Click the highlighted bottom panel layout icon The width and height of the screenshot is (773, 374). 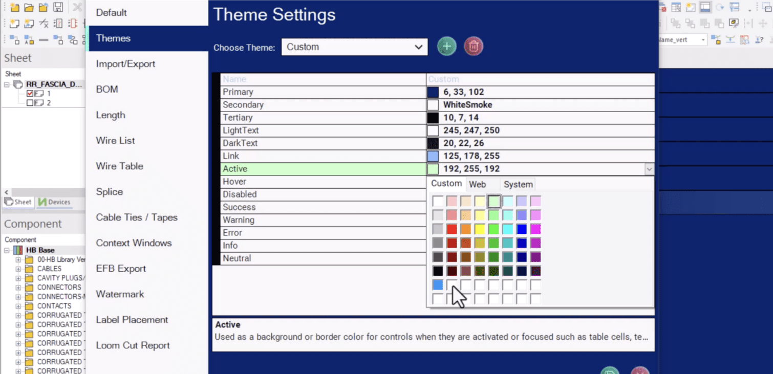tap(705, 7)
